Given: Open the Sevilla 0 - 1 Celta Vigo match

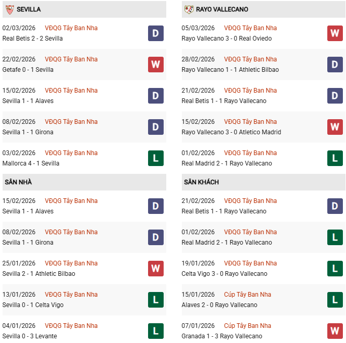Looking at the screenshot, I should [33, 305].
